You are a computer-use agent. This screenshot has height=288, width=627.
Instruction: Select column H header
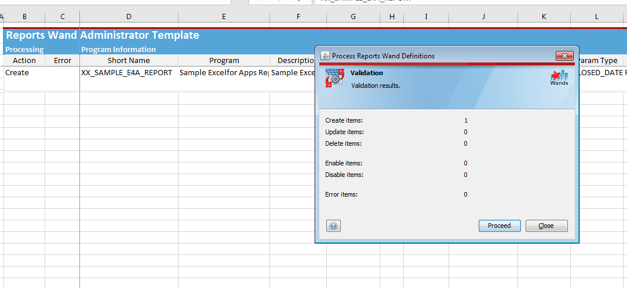(x=392, y=16)
